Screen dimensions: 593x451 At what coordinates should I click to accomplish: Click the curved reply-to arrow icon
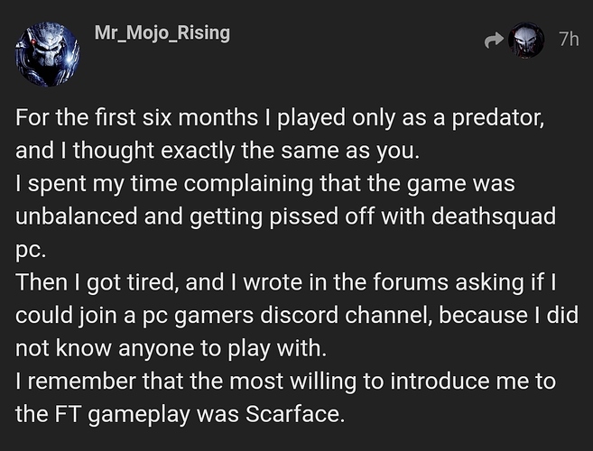coord(494,40)
